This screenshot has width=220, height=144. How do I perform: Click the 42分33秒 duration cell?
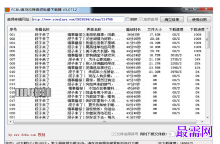pyautogui.click(x=134, y=80)
